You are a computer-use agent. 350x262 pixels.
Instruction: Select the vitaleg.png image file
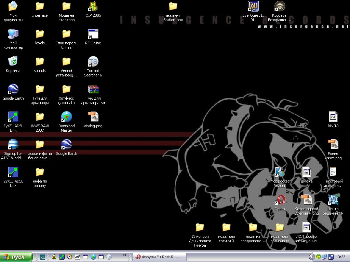(93, 117)
